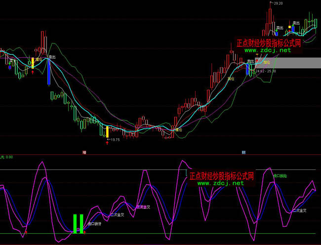Click the rightmost 二次金叉 signal label
The height and width of the screenshot is (245, 321).
click(x=299, y=210)
